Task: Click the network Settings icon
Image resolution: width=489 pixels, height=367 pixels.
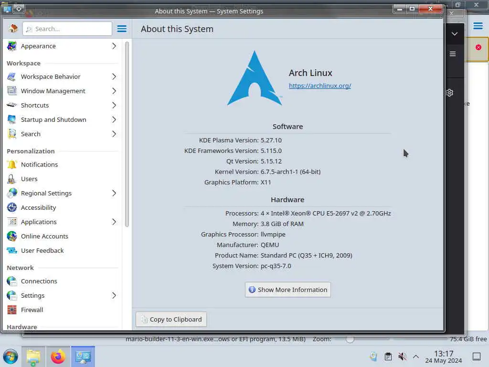Action: pos(12,295)
